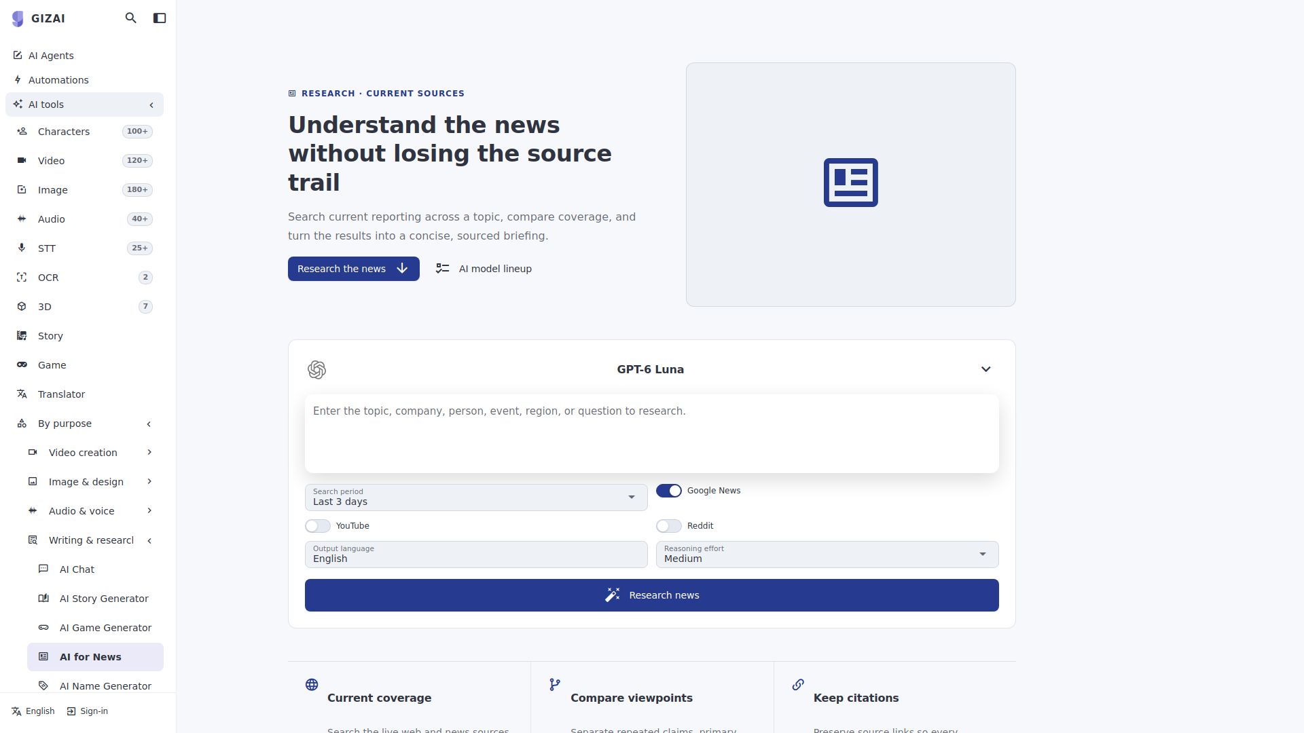Open AI Game Generator in sidebar
Viewport: 1304px width, 733px height.
point(95,628)
